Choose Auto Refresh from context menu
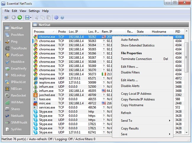The image size is (192, 143). [146, 40]
